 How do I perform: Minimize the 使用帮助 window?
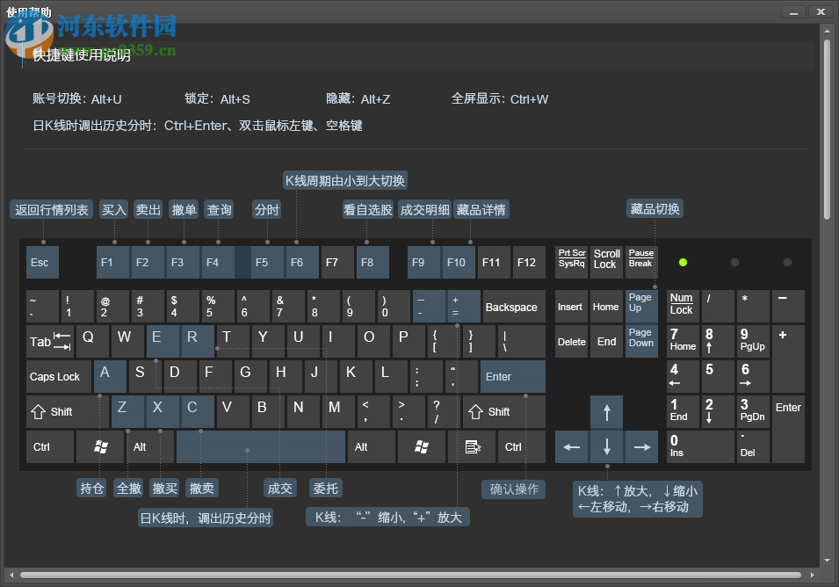coord(794,11)
